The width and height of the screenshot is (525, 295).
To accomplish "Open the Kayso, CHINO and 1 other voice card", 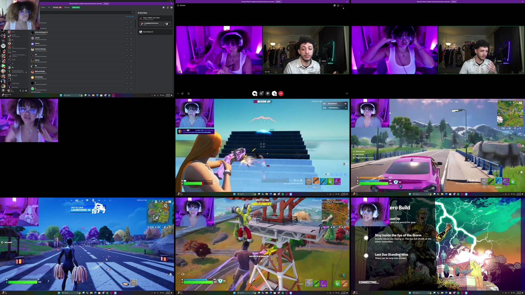I will (155, 21).
